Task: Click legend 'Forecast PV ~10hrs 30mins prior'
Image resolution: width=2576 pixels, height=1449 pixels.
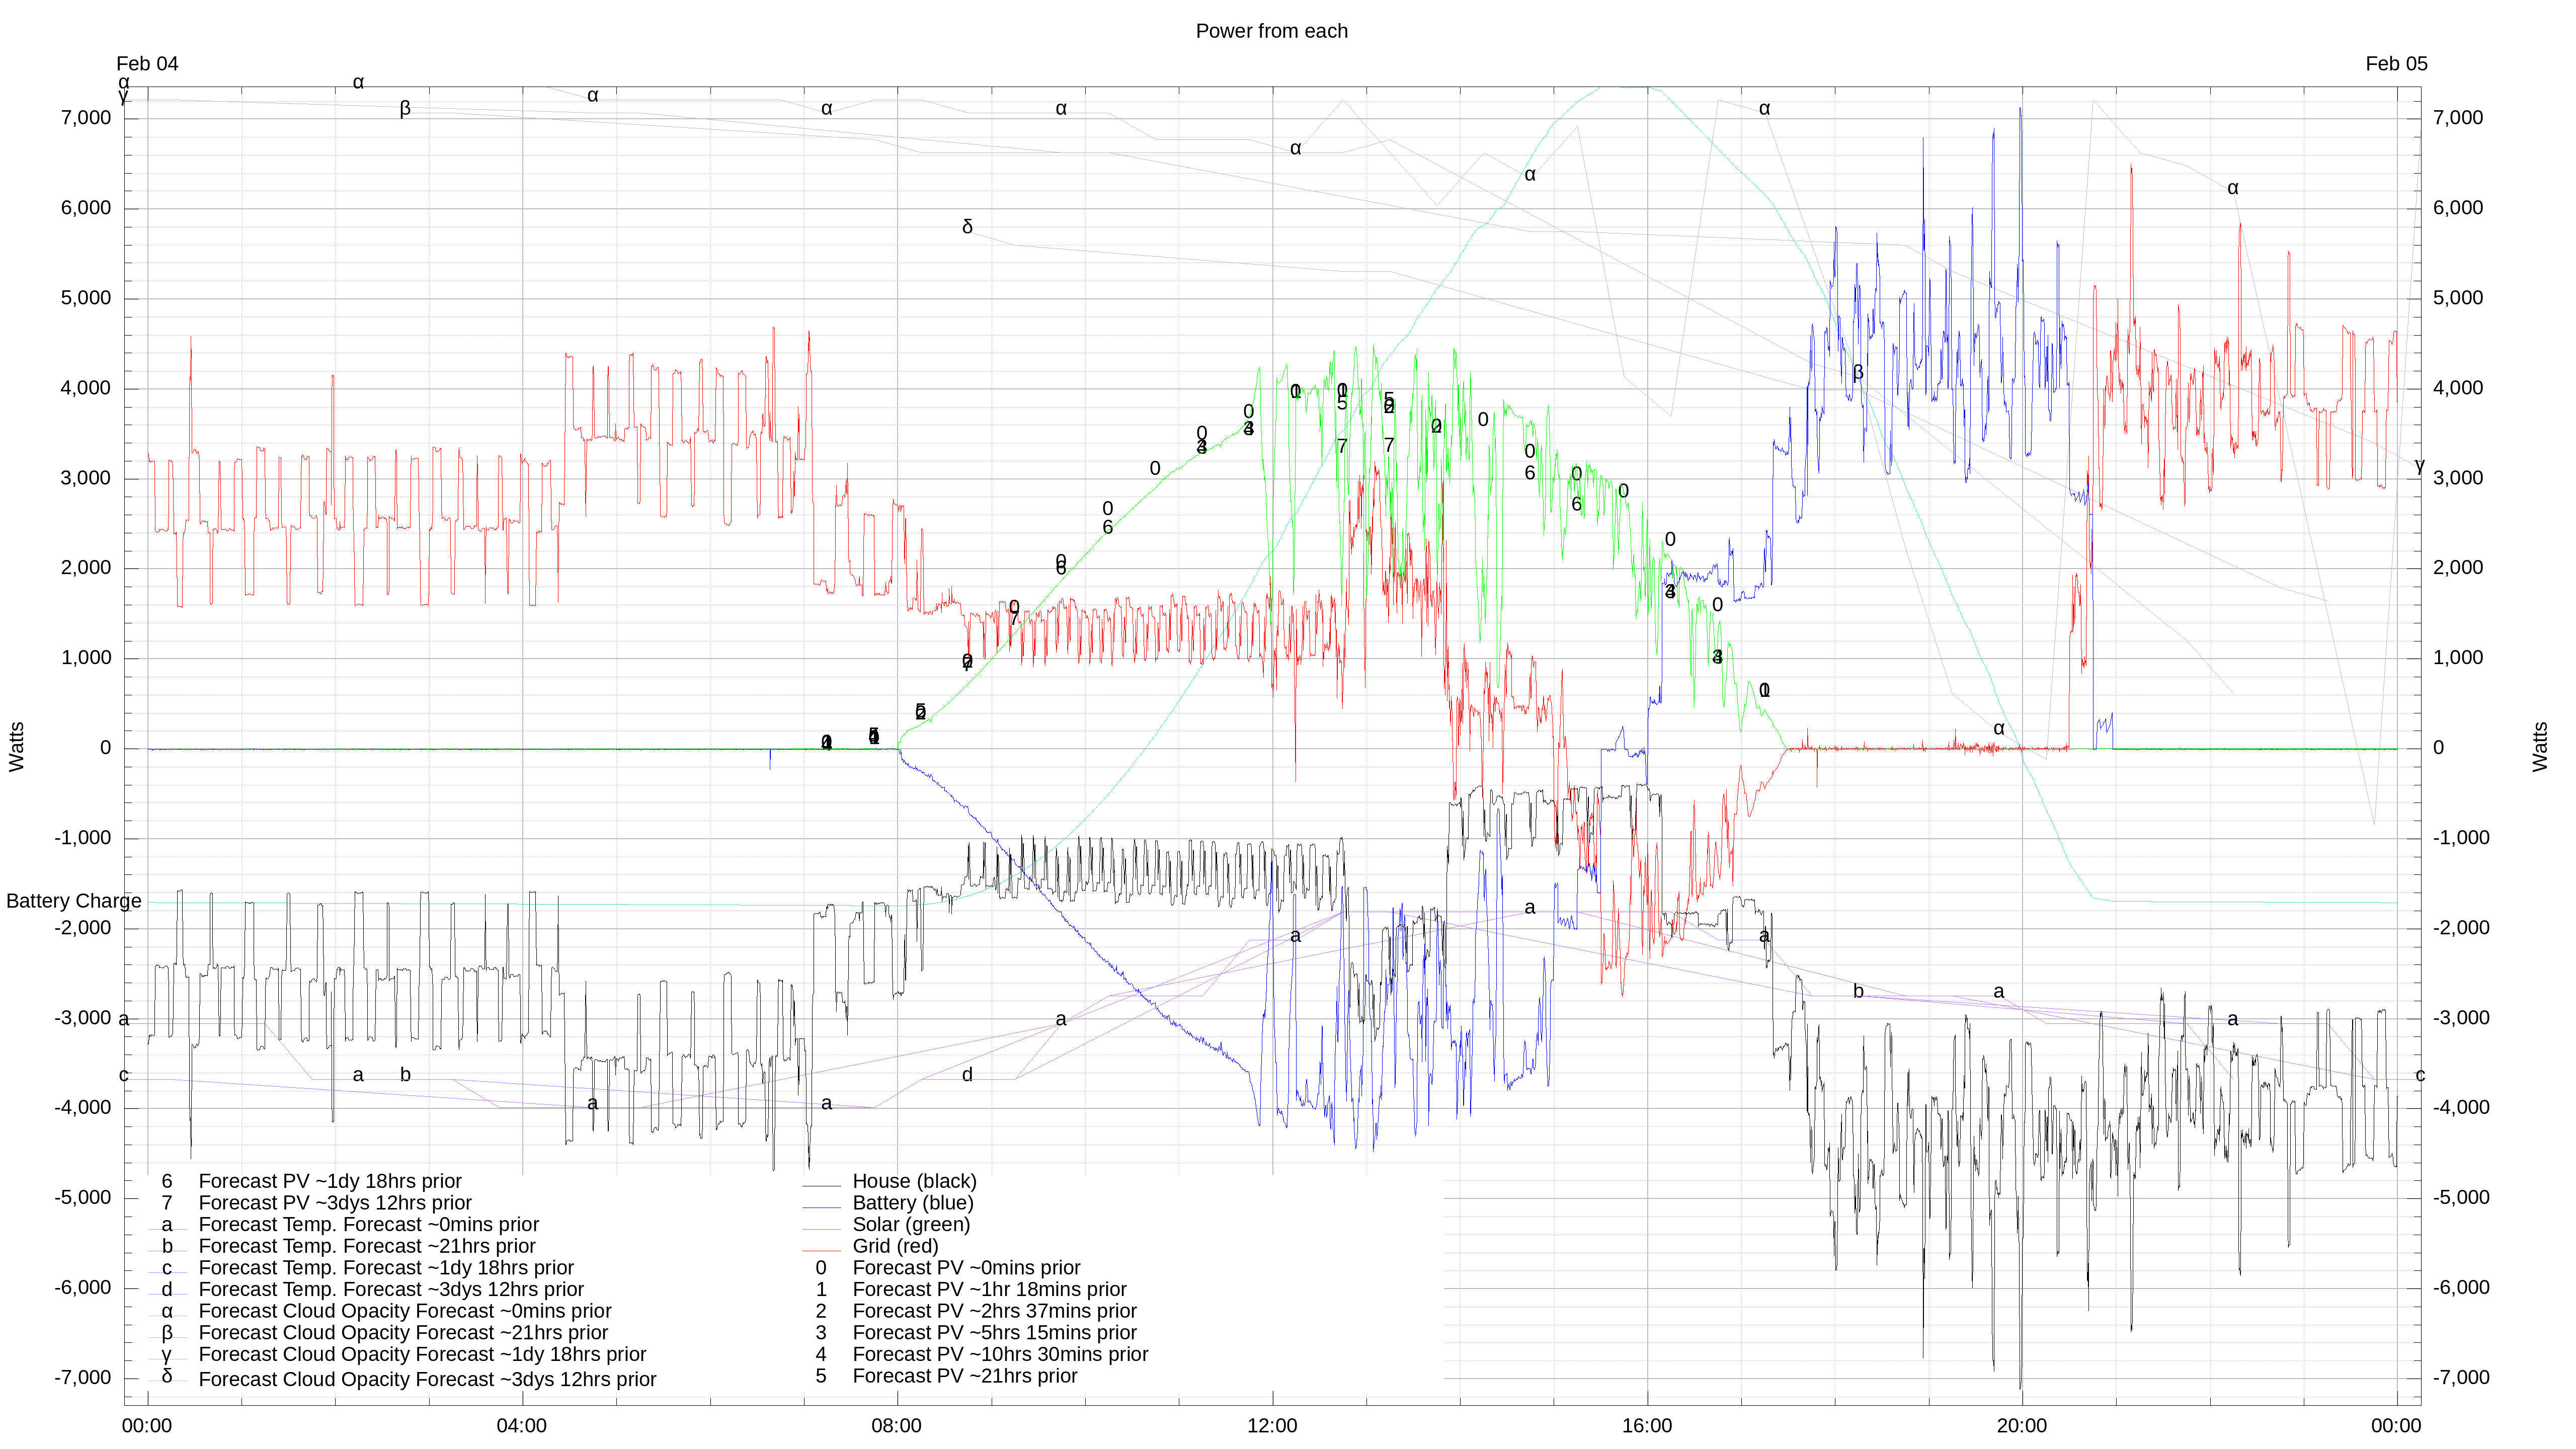Action: click(1000, 1355)
